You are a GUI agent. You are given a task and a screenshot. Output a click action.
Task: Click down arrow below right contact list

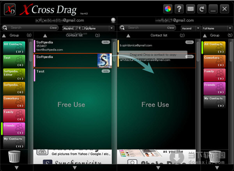[158, 167]
